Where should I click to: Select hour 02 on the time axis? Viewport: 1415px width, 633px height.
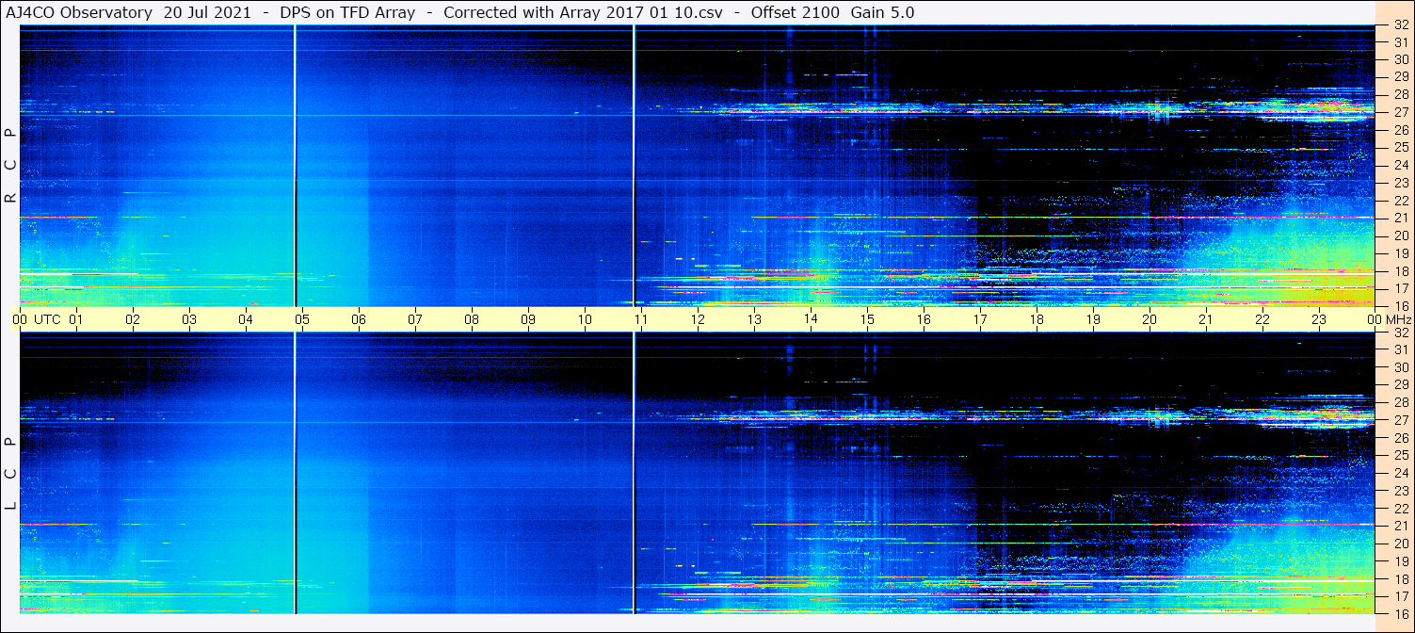click(133, 319)
